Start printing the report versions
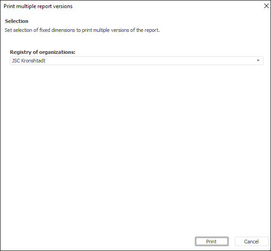The width and height of the screenshot is (271, 251). click(x=211, y=242)
